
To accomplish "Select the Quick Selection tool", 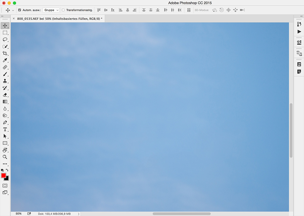I will point(5,46).
